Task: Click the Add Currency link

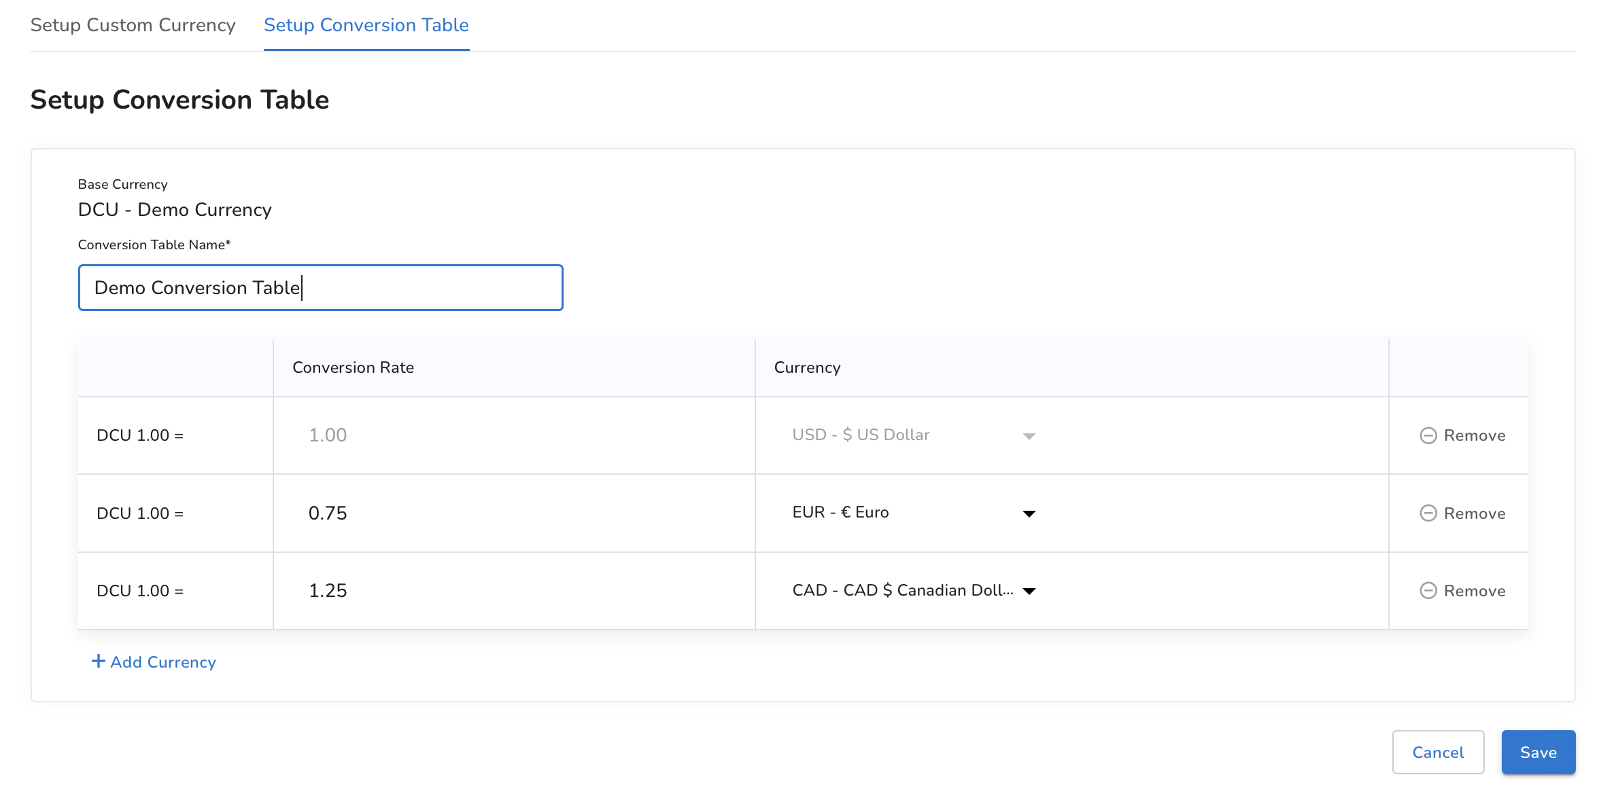Action: click(x=163, y=662)
